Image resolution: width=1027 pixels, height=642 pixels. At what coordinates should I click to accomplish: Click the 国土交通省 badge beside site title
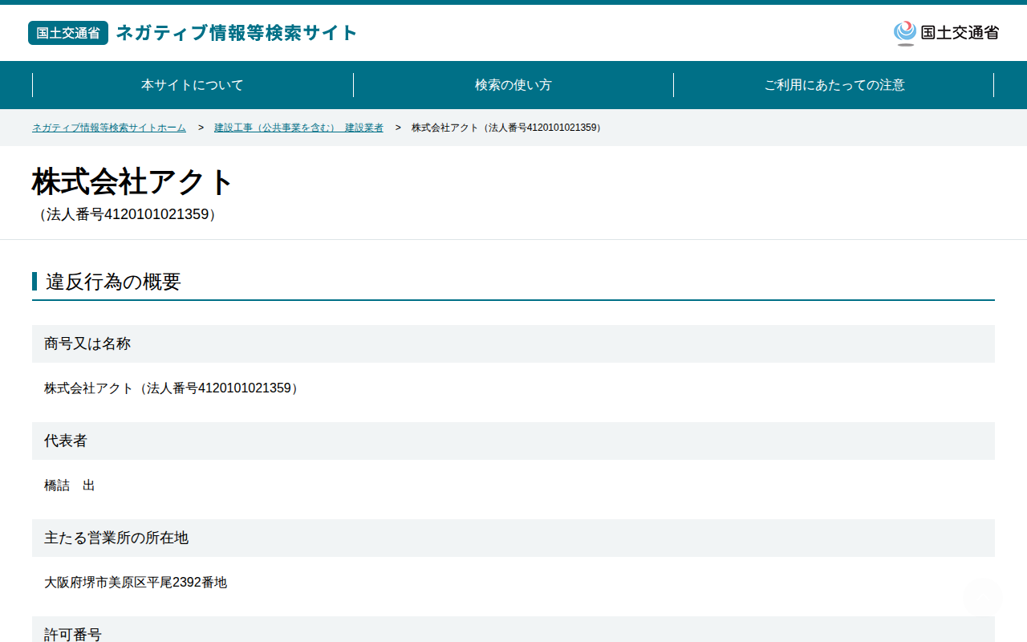68,33
